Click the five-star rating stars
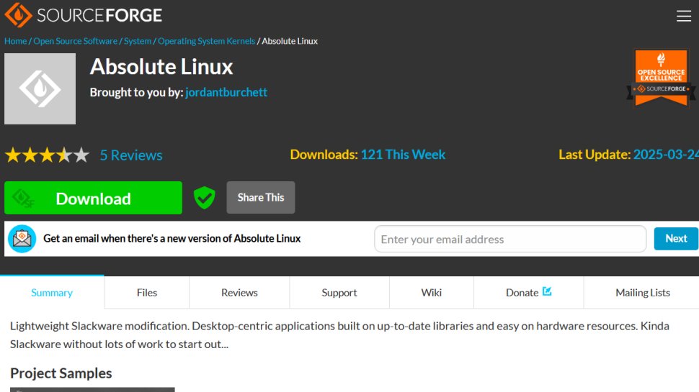Image resolution: width=699 pixels, height=392 pixels. click(x=48, y=155)
